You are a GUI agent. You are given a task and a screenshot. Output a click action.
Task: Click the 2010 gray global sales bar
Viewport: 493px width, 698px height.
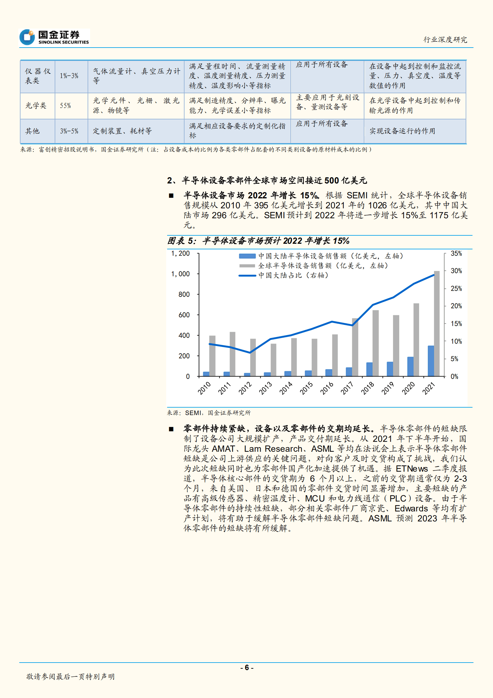212,356
